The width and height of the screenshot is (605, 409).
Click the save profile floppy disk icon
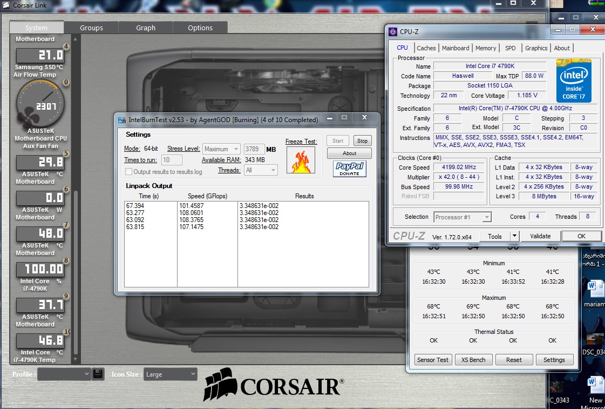[98, 374]
